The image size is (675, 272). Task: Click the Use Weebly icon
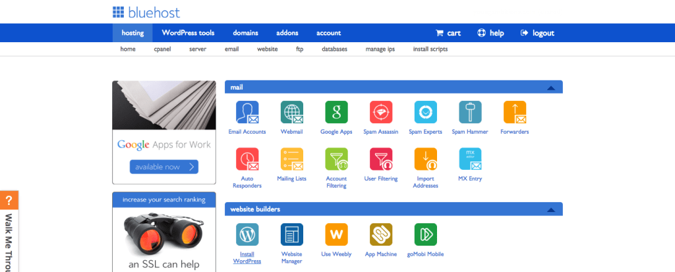click(336, 234)
